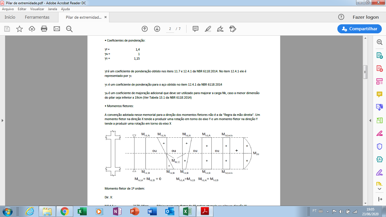Open the Compress PDF tool
This screenshot has width=386, height=217.
(x=379, y=159)
